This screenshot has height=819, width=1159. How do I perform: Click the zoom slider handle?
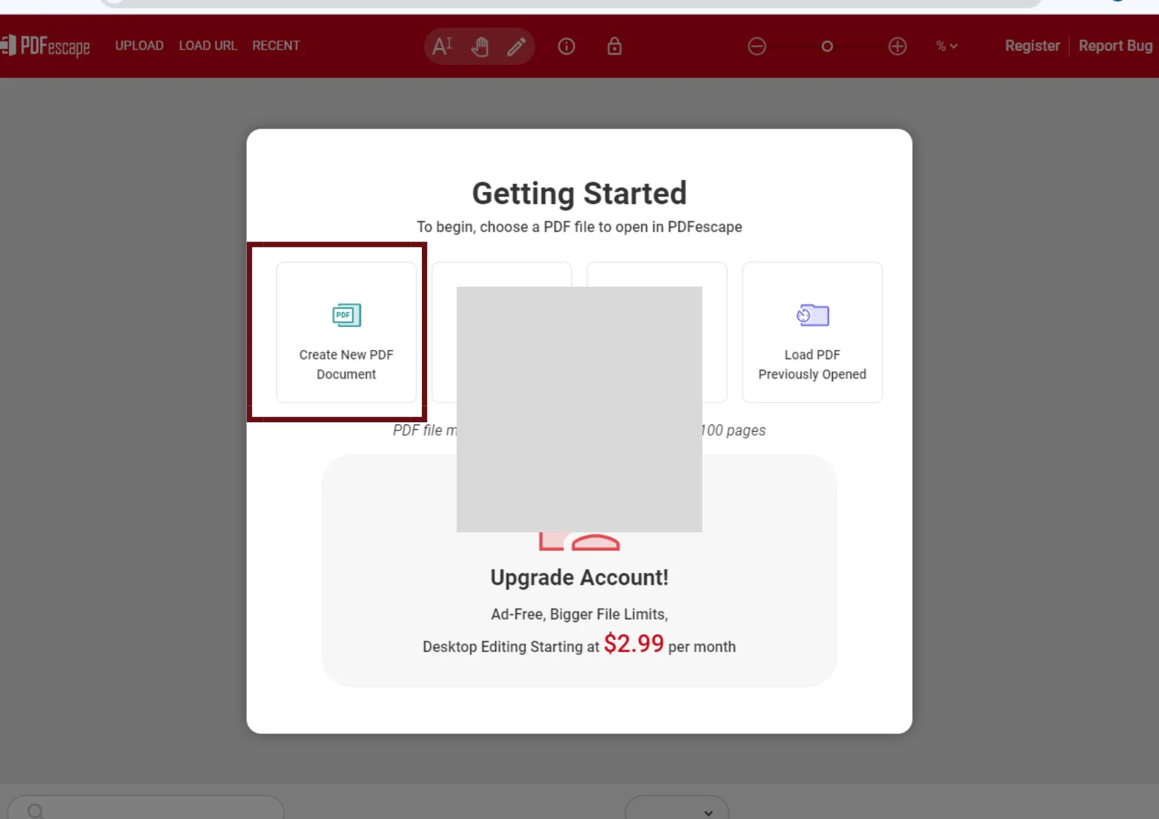(x=827, y=46)
